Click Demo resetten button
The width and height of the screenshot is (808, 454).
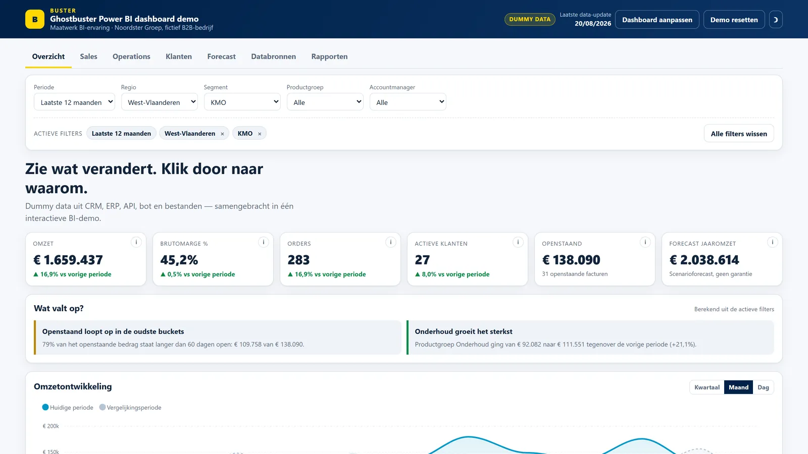[734, 20]
